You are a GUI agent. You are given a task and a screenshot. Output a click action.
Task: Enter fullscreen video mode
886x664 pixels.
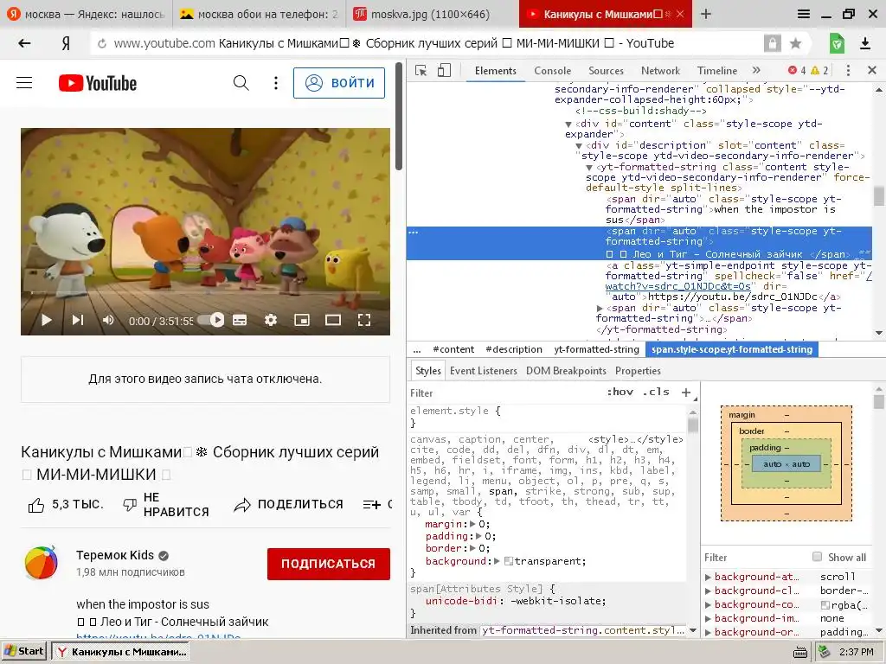[364, 320]
